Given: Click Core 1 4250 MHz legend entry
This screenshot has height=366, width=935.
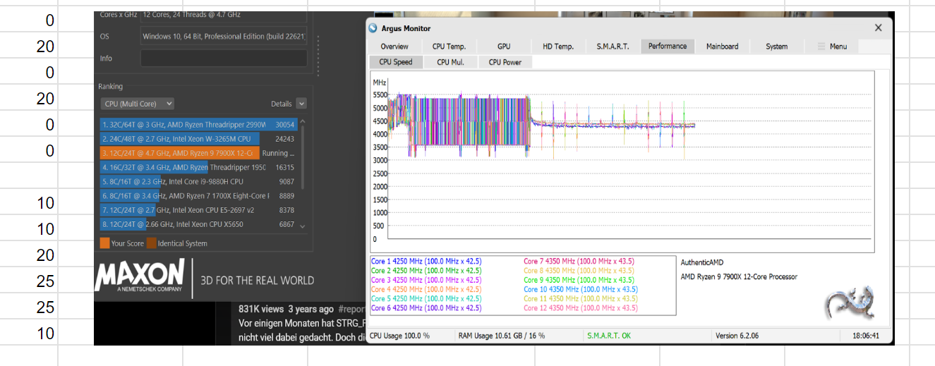Looking at the screenshot, I should click(426, 262).
